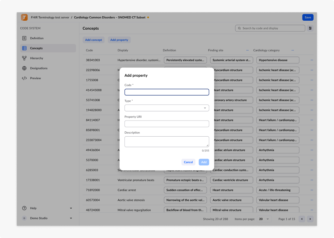Click Sudden cessation of effec... definition cell
Screen dimensions: 334x238
coord(185,190)
